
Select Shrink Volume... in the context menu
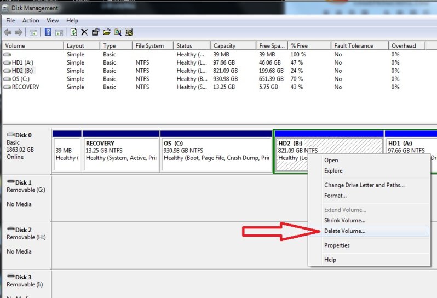pos(344,220)
